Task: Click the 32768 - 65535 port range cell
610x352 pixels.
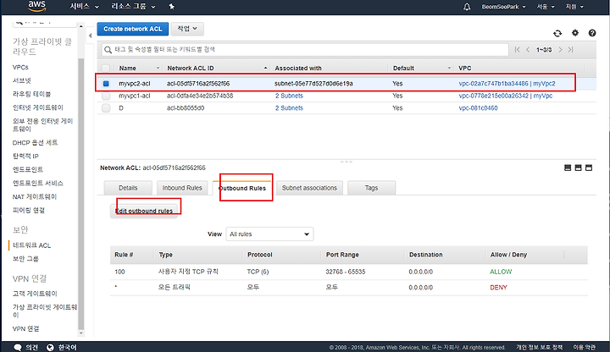Action: pos(346,272)
